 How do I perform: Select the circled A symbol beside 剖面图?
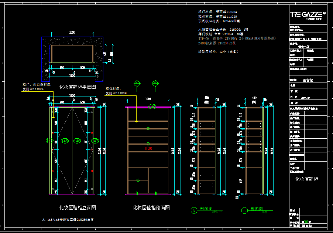pos(194,210)
